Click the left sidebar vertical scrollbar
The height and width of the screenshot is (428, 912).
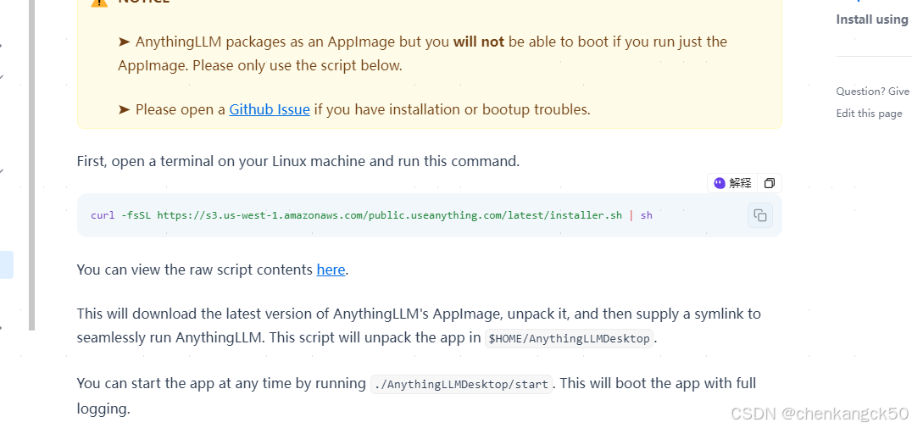[31, 165]
